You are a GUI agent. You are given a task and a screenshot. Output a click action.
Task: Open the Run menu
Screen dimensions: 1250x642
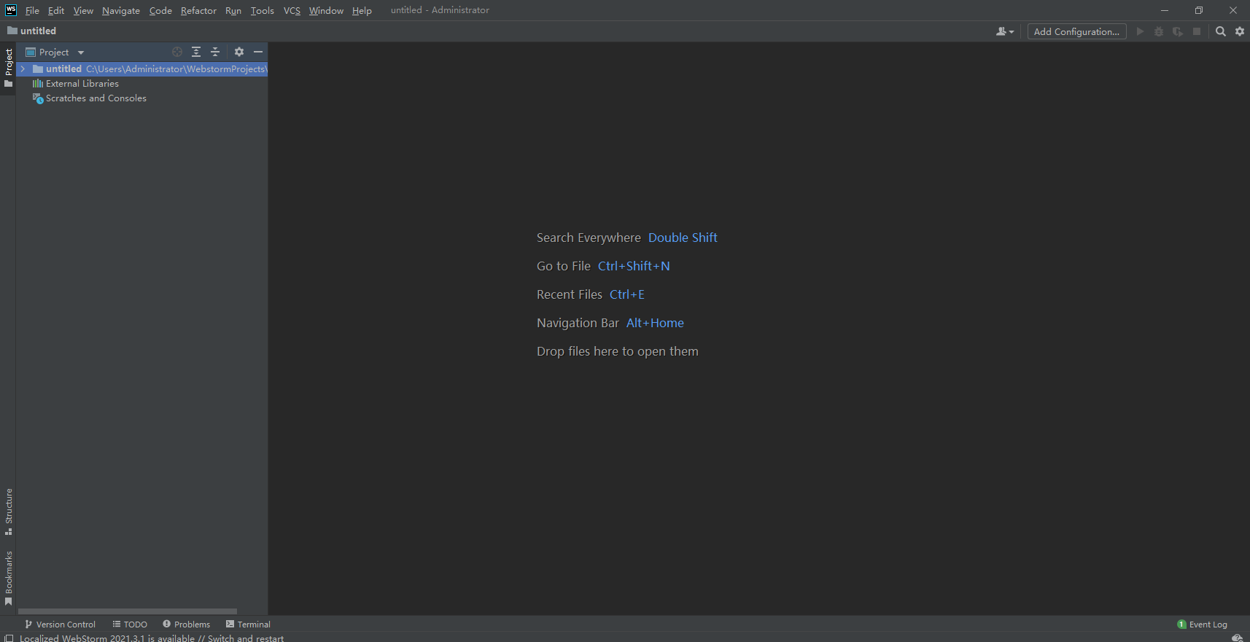point(233,10)
